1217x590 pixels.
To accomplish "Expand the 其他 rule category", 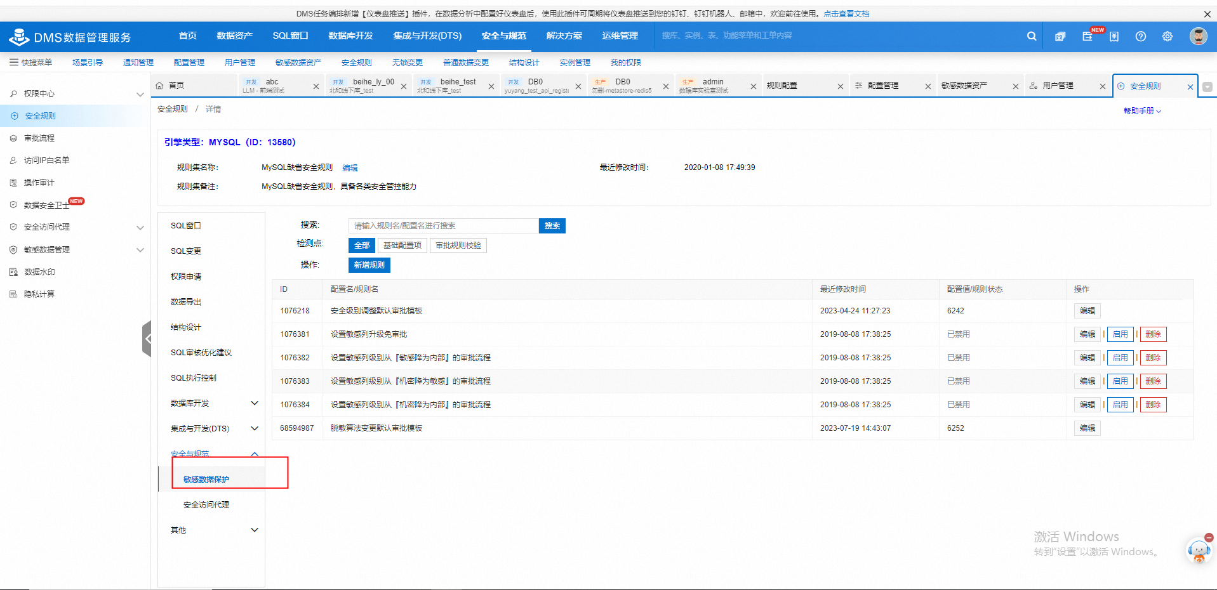I will pos(255,530).
